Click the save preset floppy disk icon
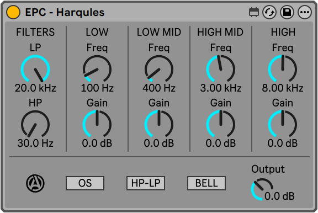Image resolution: width=318 pixels, height=213 pixels. pyautogui.click(x=287, y=12)
